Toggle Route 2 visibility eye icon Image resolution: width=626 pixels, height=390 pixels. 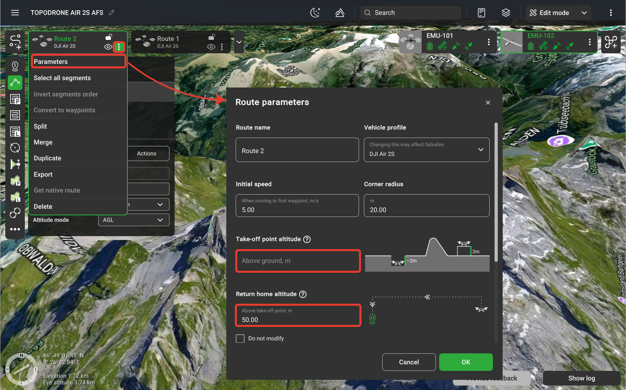(x=108, y=47)
